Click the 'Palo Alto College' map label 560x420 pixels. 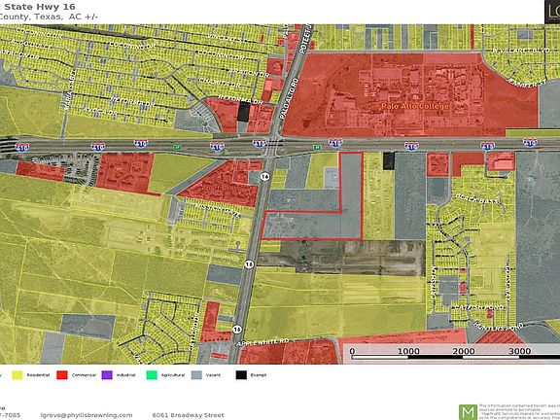coord(415,106)
